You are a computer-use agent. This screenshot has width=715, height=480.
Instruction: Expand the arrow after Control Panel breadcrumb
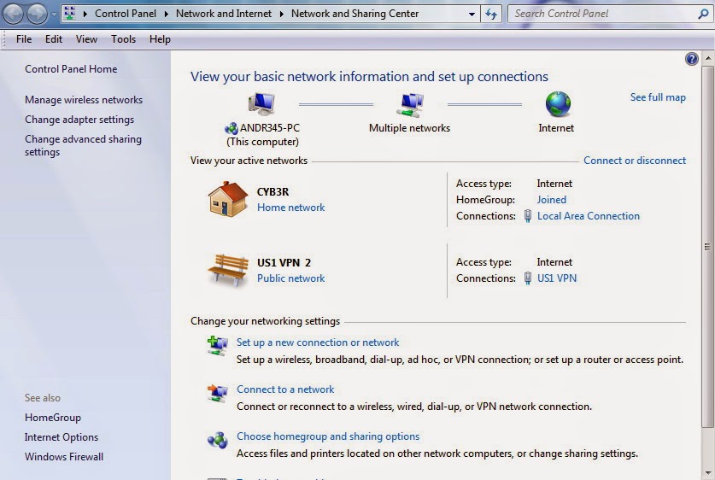166,14
